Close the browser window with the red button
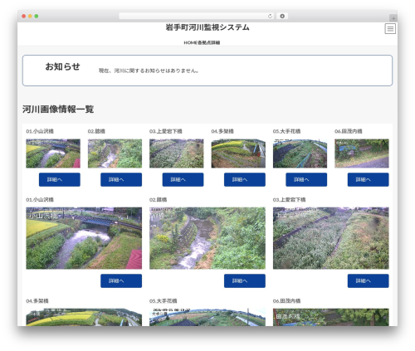This screenshot has width=415, height=351. point(24,17)
